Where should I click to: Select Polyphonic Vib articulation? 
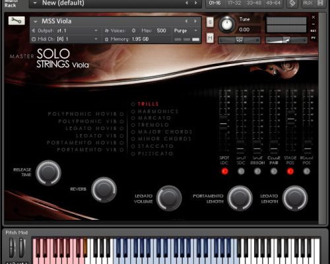[91, 121]
